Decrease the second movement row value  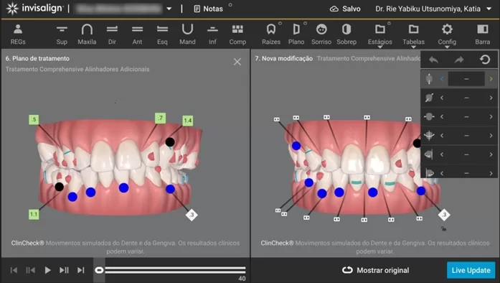(x=442, y=98)
